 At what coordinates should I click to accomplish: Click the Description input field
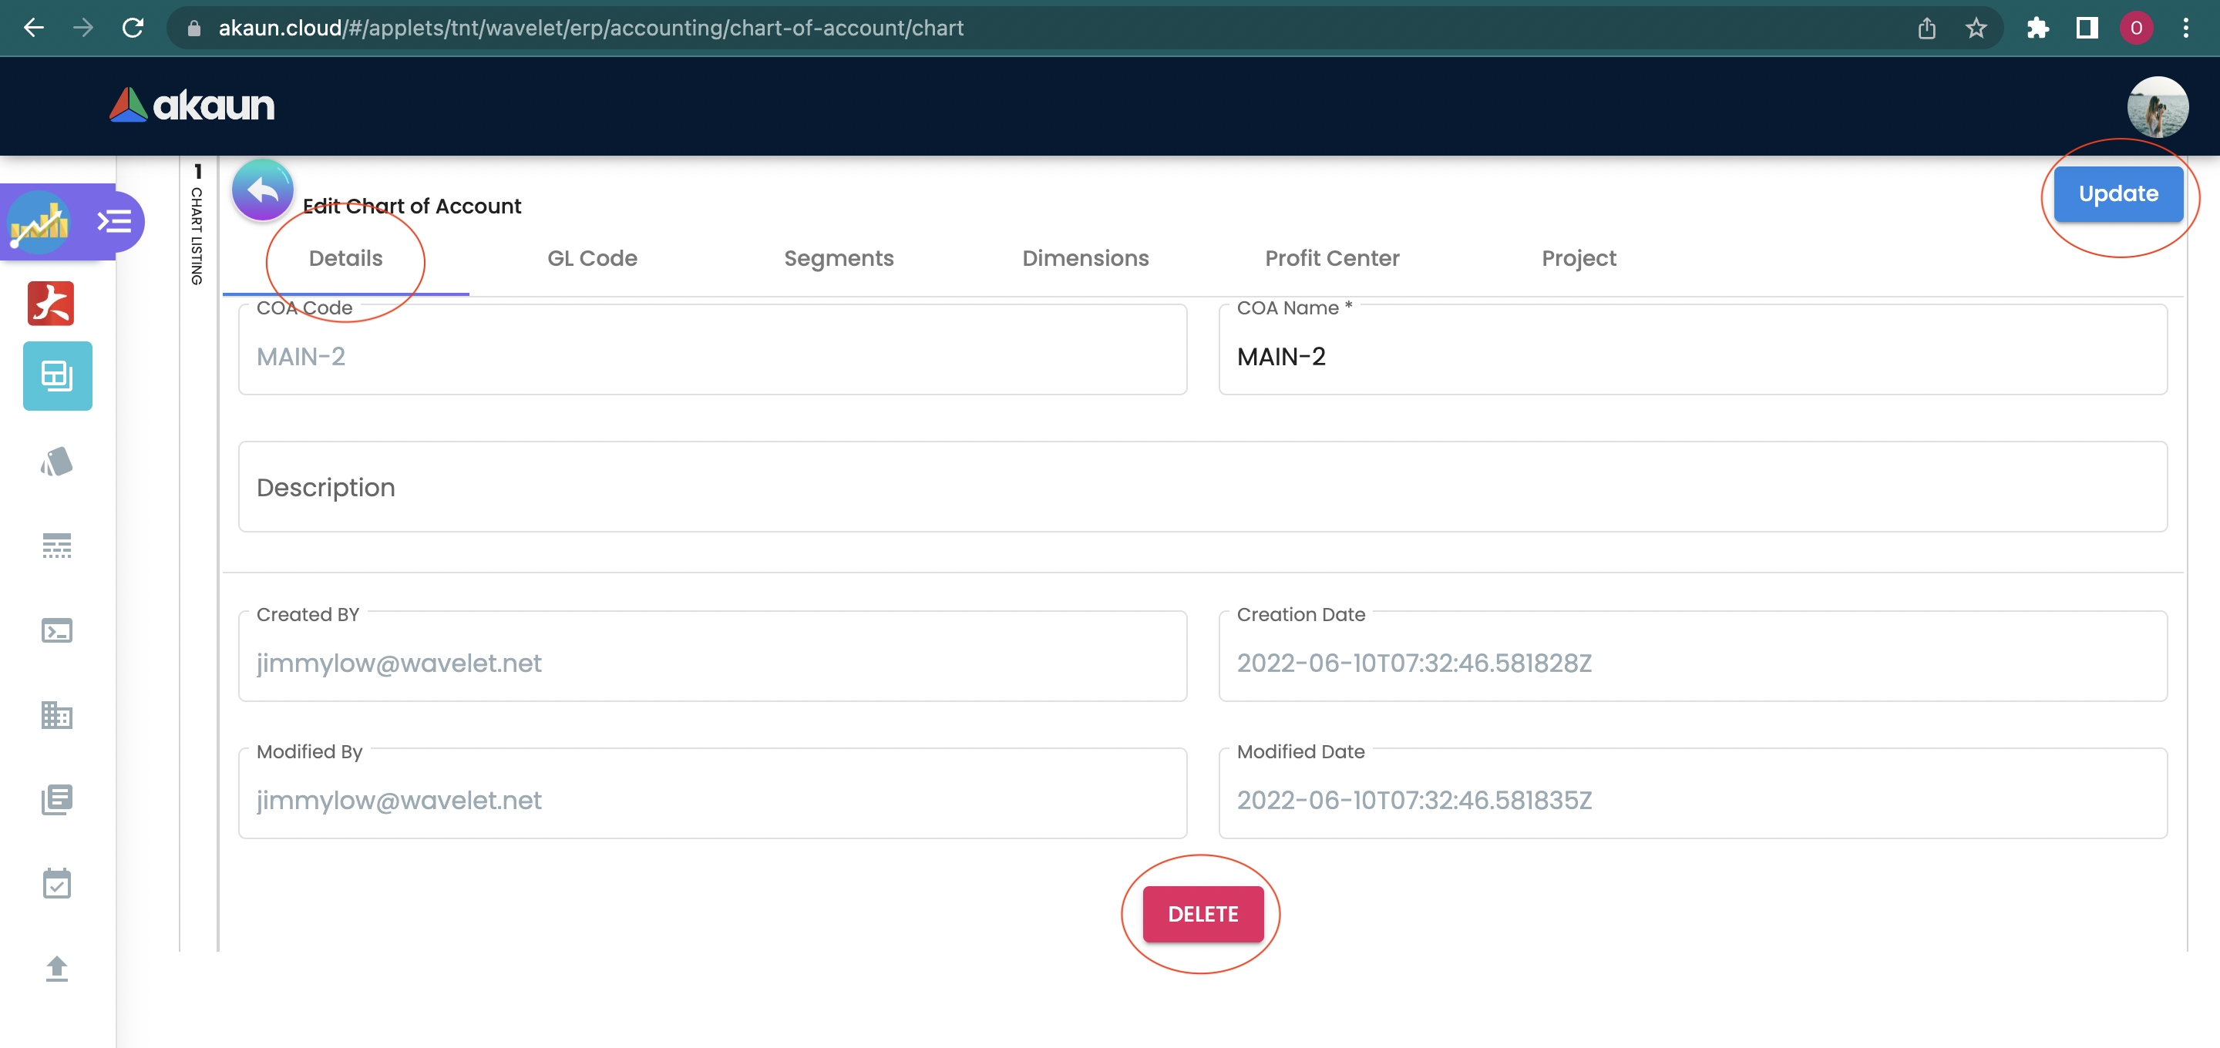coord(1202,487)
